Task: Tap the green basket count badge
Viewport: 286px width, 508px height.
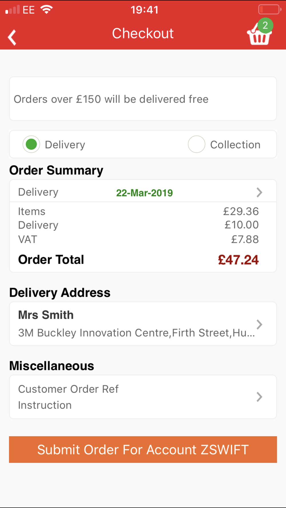Action: [x=265, y=25]
